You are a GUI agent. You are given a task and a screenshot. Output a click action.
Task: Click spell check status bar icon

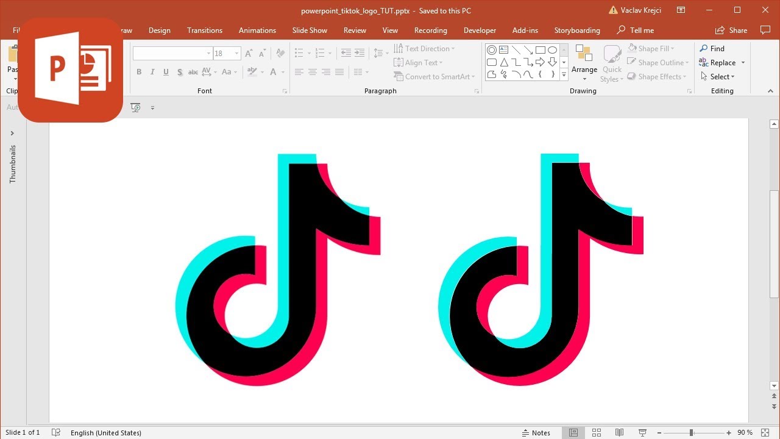[56, 432]
